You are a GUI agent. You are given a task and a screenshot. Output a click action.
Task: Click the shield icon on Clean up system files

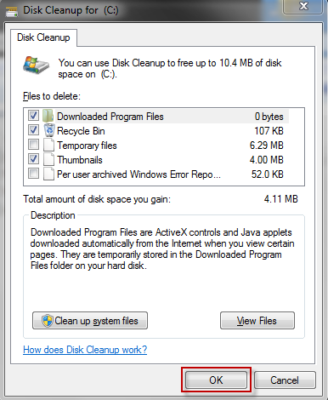pos(48,321)
